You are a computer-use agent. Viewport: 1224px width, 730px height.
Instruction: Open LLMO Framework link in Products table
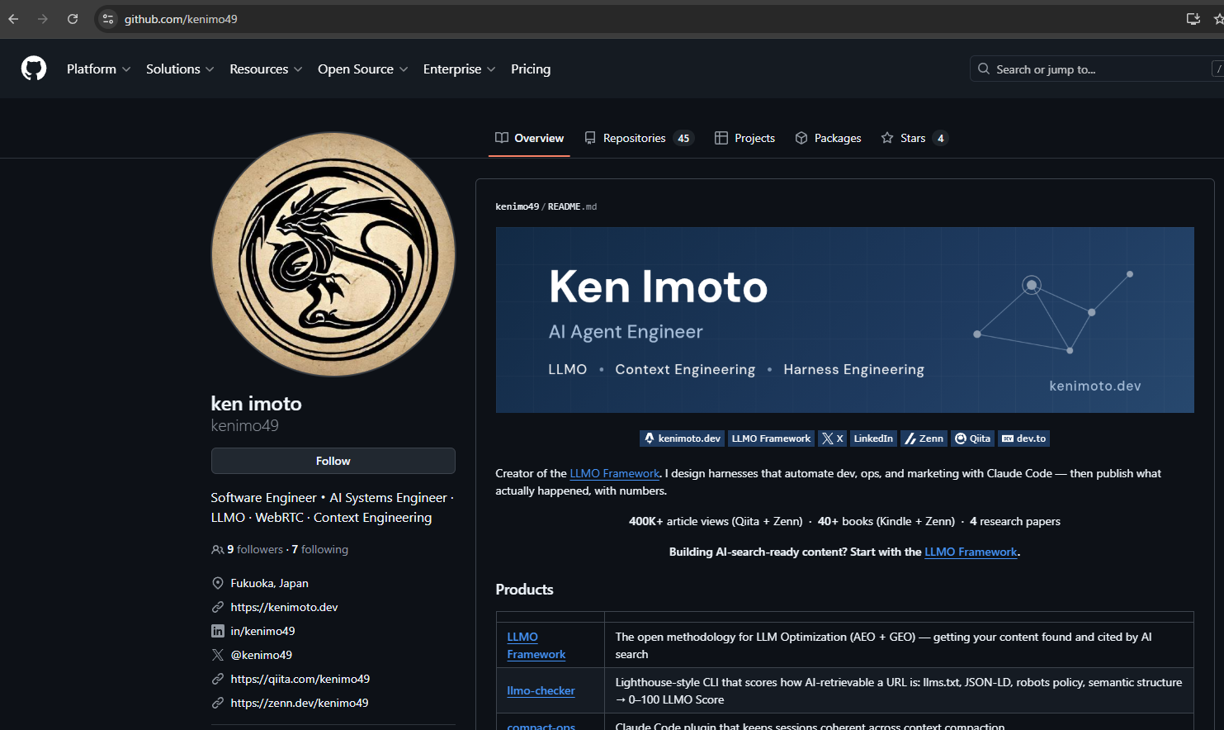point(536,646)
